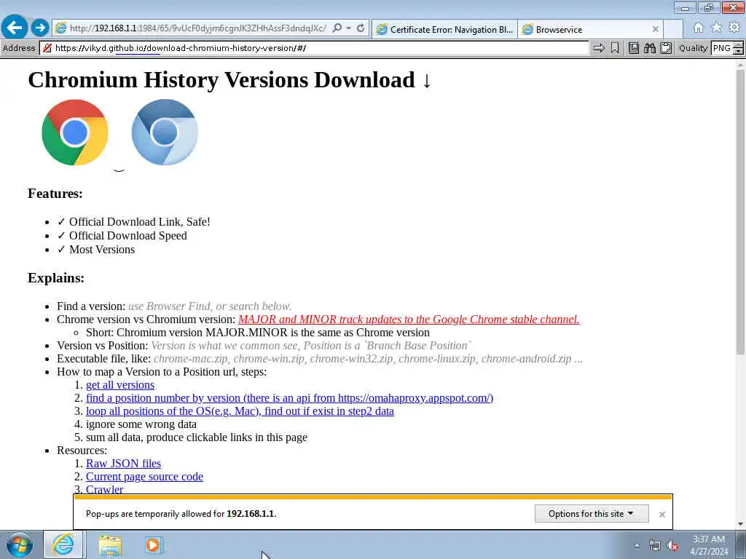Switch to Certificate Error tab
746x559 pixels.
point(444,29)
